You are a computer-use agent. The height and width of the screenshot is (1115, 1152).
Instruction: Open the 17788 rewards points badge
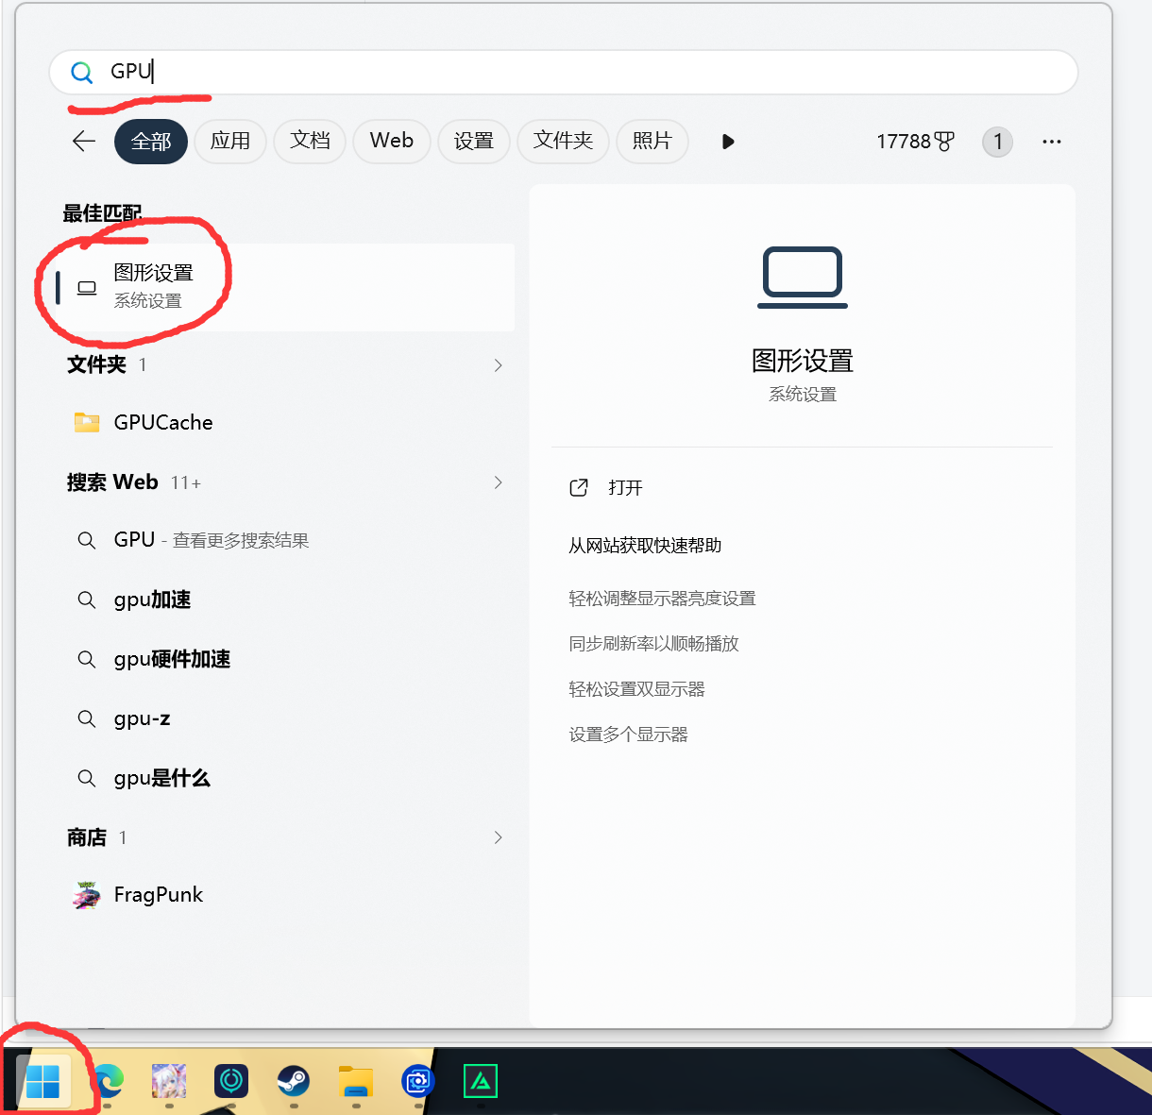(915, 142)
